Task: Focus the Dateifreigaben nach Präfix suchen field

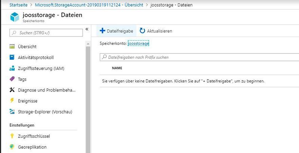Action: tap(199, 57)
